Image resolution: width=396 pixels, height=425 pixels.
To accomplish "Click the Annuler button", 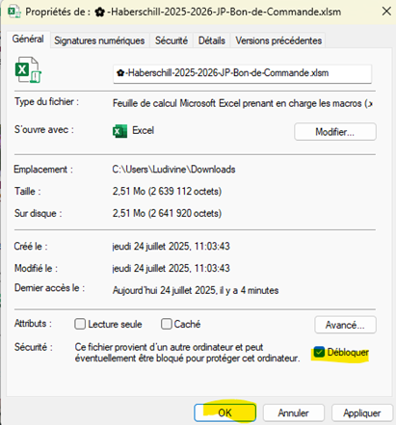I will 294,412.
